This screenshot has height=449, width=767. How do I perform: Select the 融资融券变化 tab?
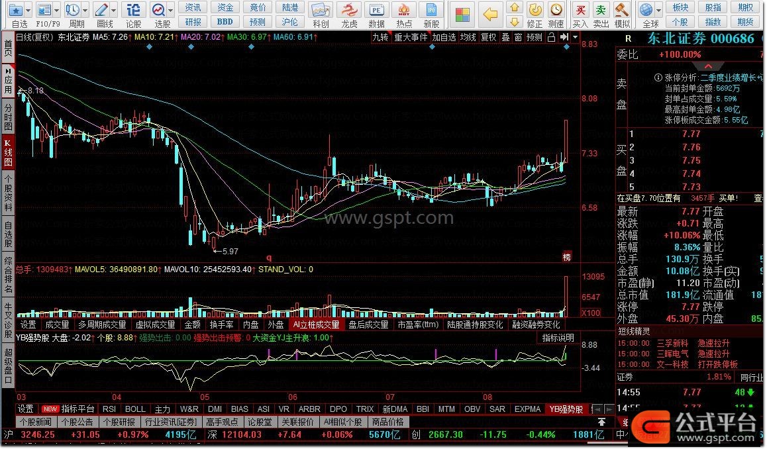pyautogui.click(x=536, y=324)
